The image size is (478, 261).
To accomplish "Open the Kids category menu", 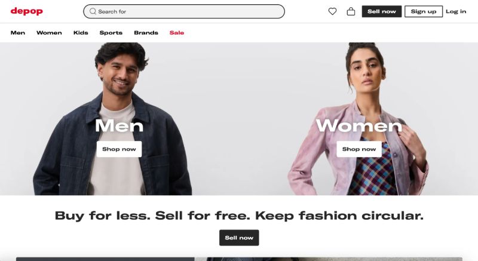I will coord(81,33).
